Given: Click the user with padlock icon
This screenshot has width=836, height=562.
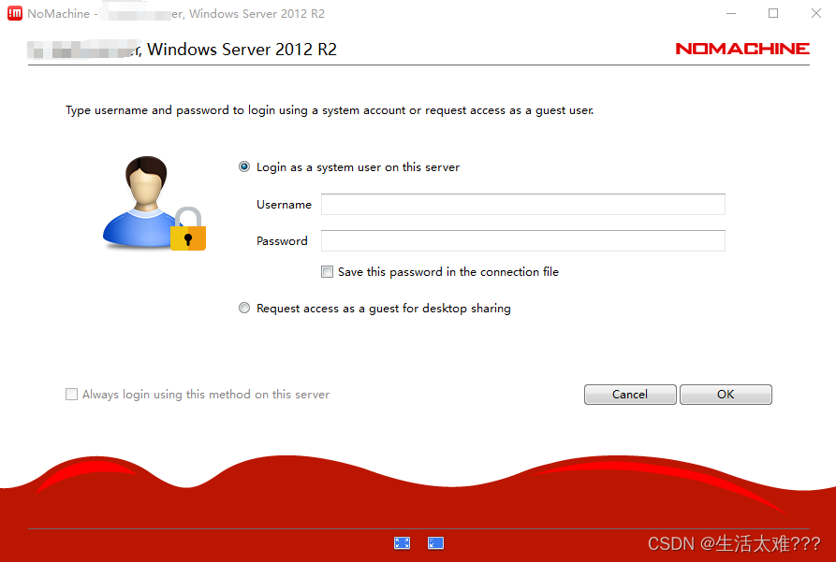Looking at the screenshot, I should click(x=154, y=203).
